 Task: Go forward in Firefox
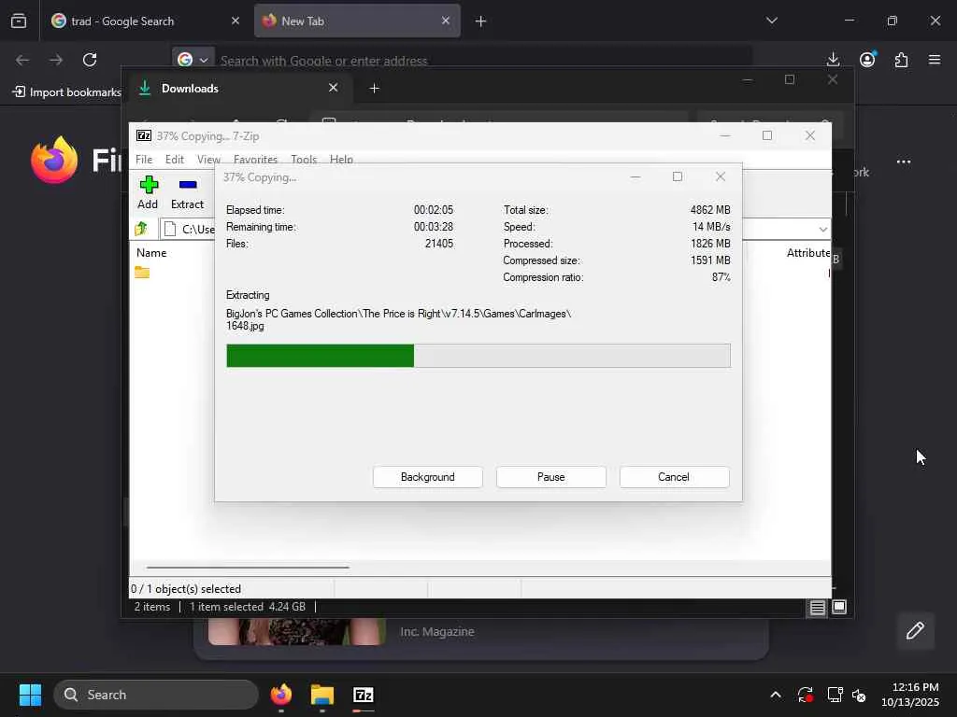click(56, 60)
